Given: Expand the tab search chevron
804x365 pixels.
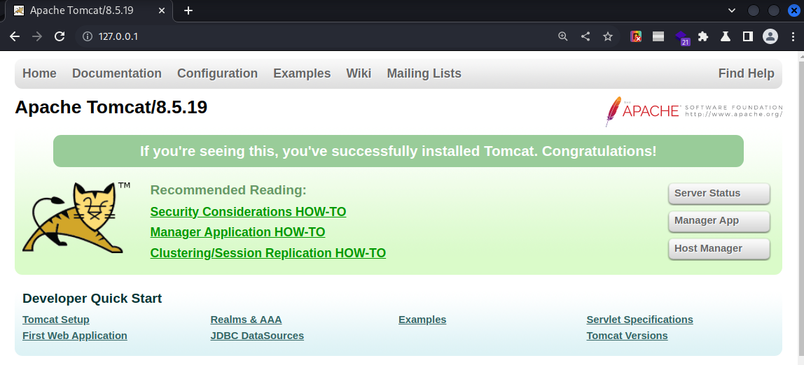Looking at the screenshot, I should coord(732,10).
